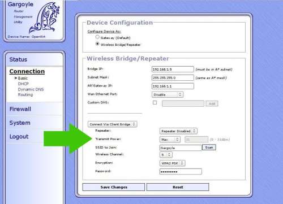Screen dimensions: 283x204
Task: Click the Bridge IP input field
Action: [x=173, y=69]
